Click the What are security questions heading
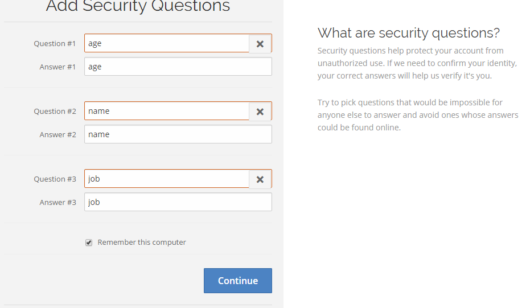Screen dimensions: 526x308 [x=409, y=33]
